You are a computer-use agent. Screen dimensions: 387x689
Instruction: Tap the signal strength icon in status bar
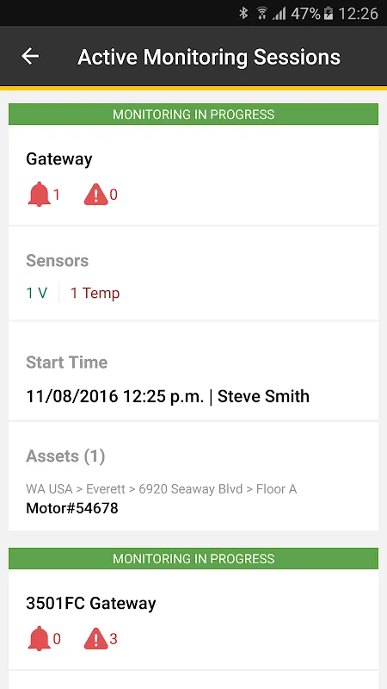tap(279, 14)
